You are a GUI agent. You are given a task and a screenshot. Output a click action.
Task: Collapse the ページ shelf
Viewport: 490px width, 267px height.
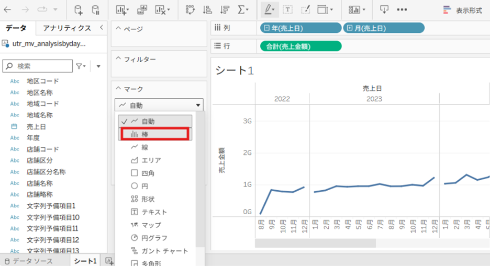(118, 28)
